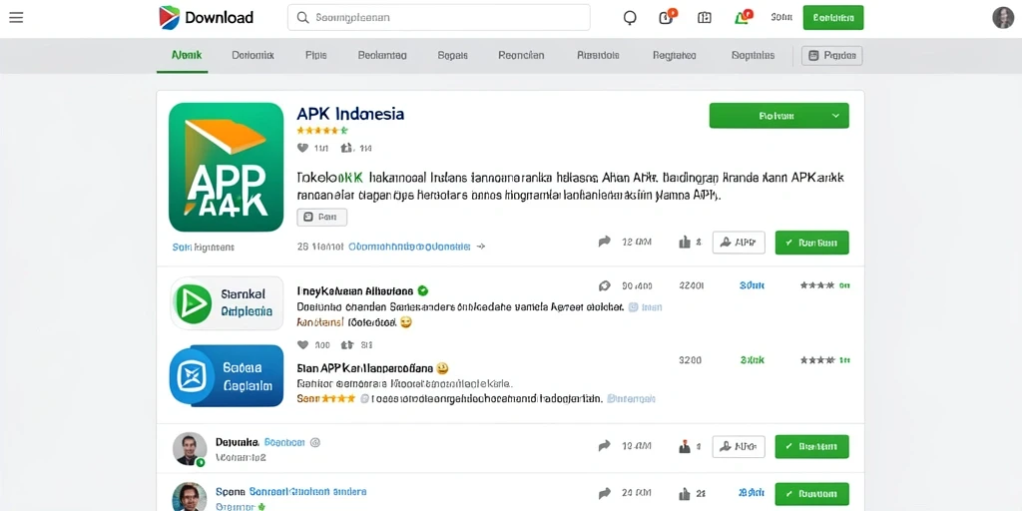This screenshot has width=1022, height=511.
Task: Click the orange link text under second app description
Action: pos(319,322)
